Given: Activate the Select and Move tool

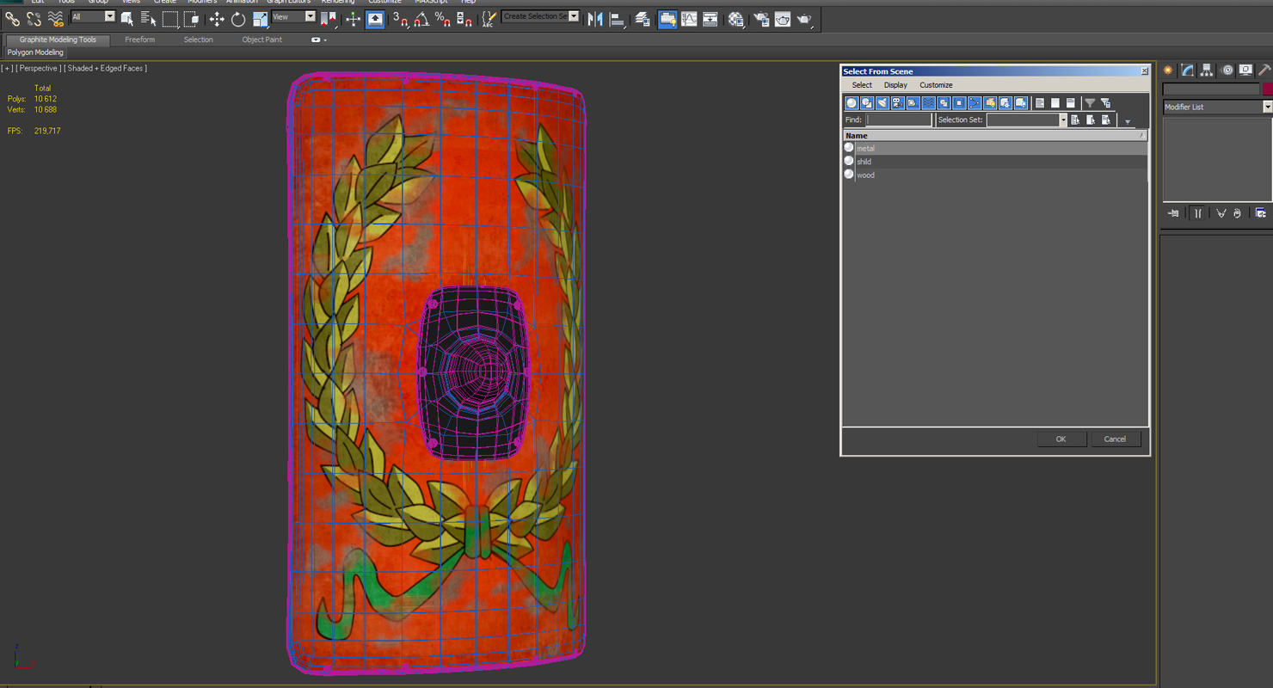Looking at the screenshot, I should click(217, 18).
